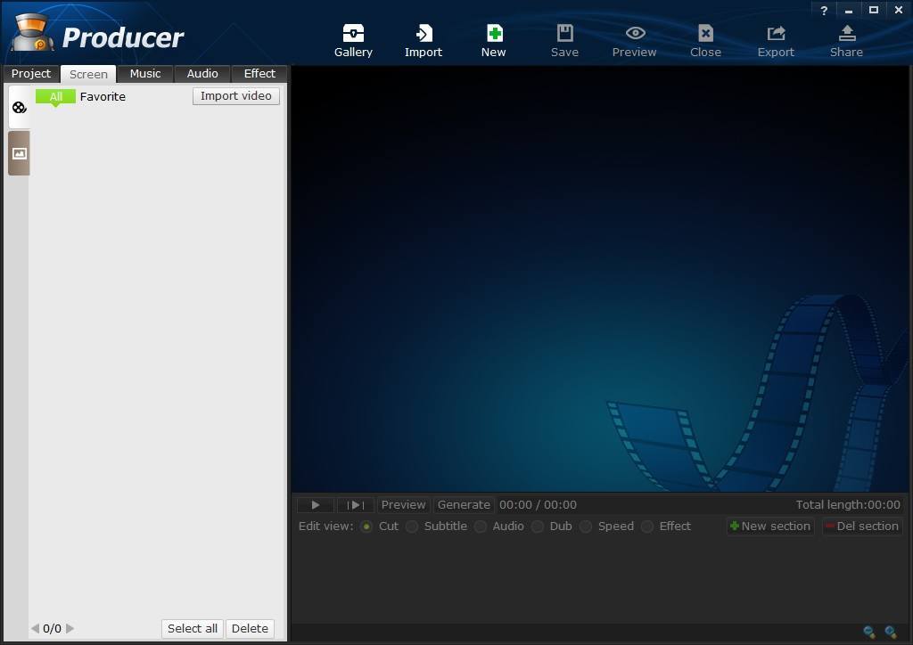Open the Gallery panel
The width and height of the screenshot is (913, 645).
pyautogui.click(x=353, y=37)
